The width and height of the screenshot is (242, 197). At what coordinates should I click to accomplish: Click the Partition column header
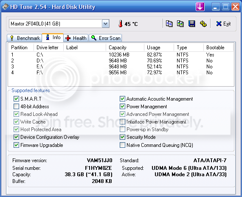click(x=21, y=48)
